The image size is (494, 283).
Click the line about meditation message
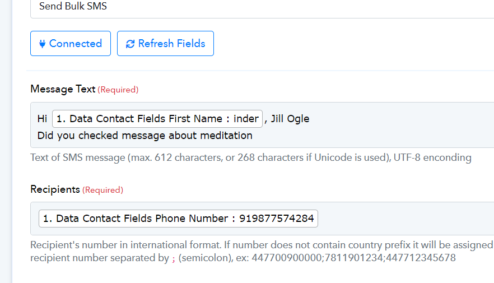click(x=145, y=136)
